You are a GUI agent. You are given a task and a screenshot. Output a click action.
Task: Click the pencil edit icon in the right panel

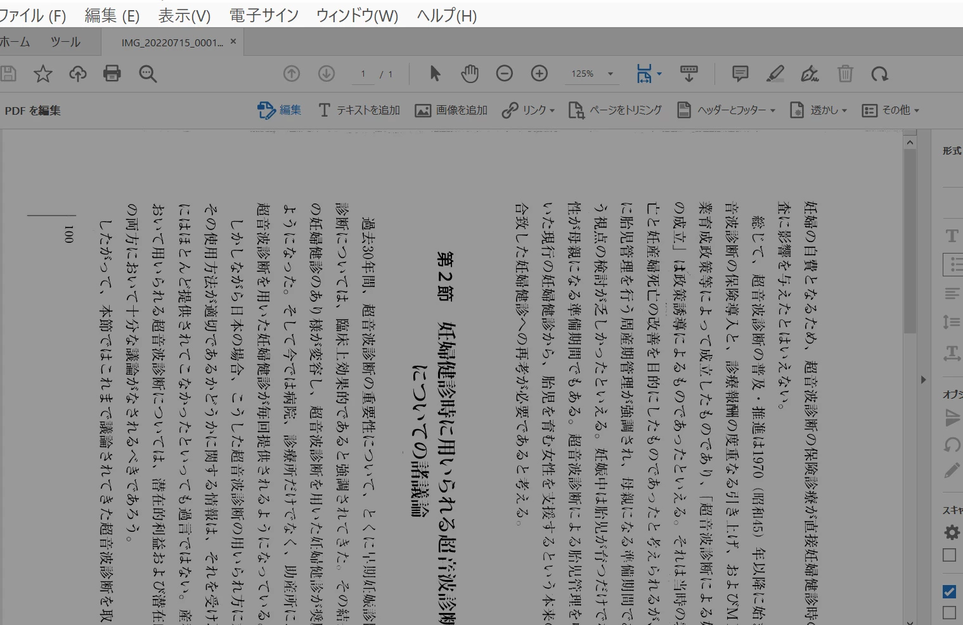(952, 470)
